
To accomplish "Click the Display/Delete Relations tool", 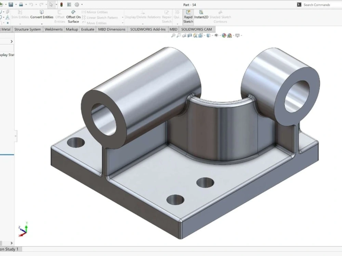I will point(143,15).
